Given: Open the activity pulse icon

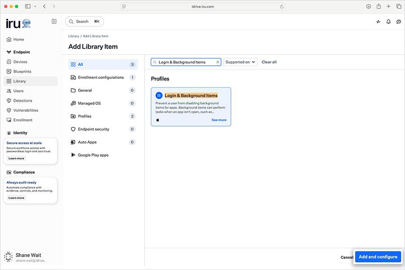Looking at the screenshot, I should click(x=378, y=22).
